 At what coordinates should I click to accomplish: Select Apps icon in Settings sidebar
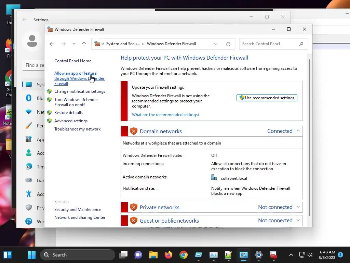coord(29,139)
